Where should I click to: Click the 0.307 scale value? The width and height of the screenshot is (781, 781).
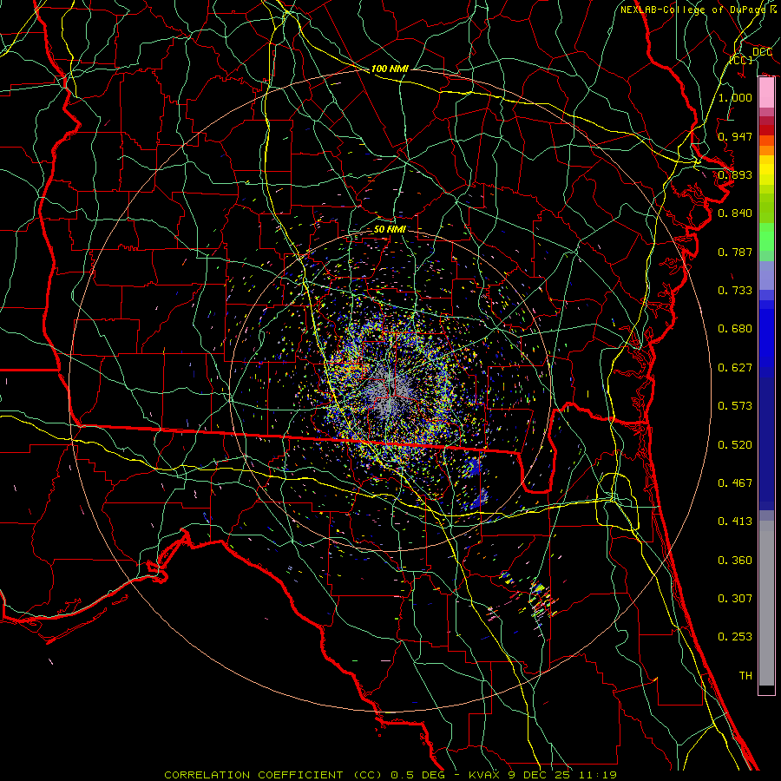[x=735, y=599]
